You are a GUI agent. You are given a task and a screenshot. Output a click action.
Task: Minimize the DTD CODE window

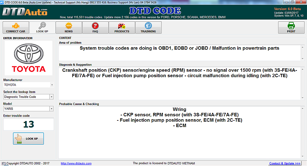click(x=287, y=2)
